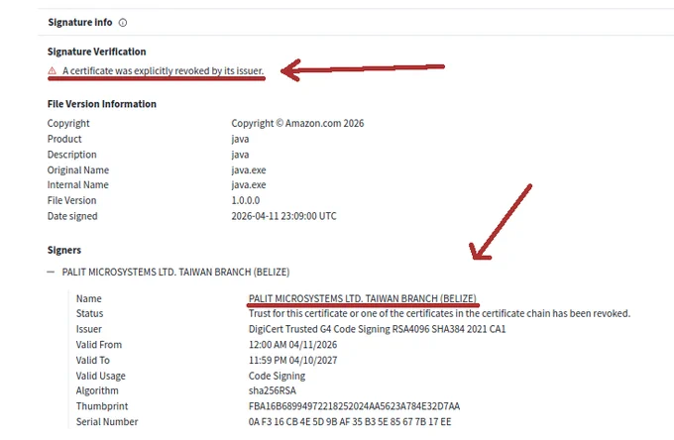Click the Signers heading

(x=64, y=250)
